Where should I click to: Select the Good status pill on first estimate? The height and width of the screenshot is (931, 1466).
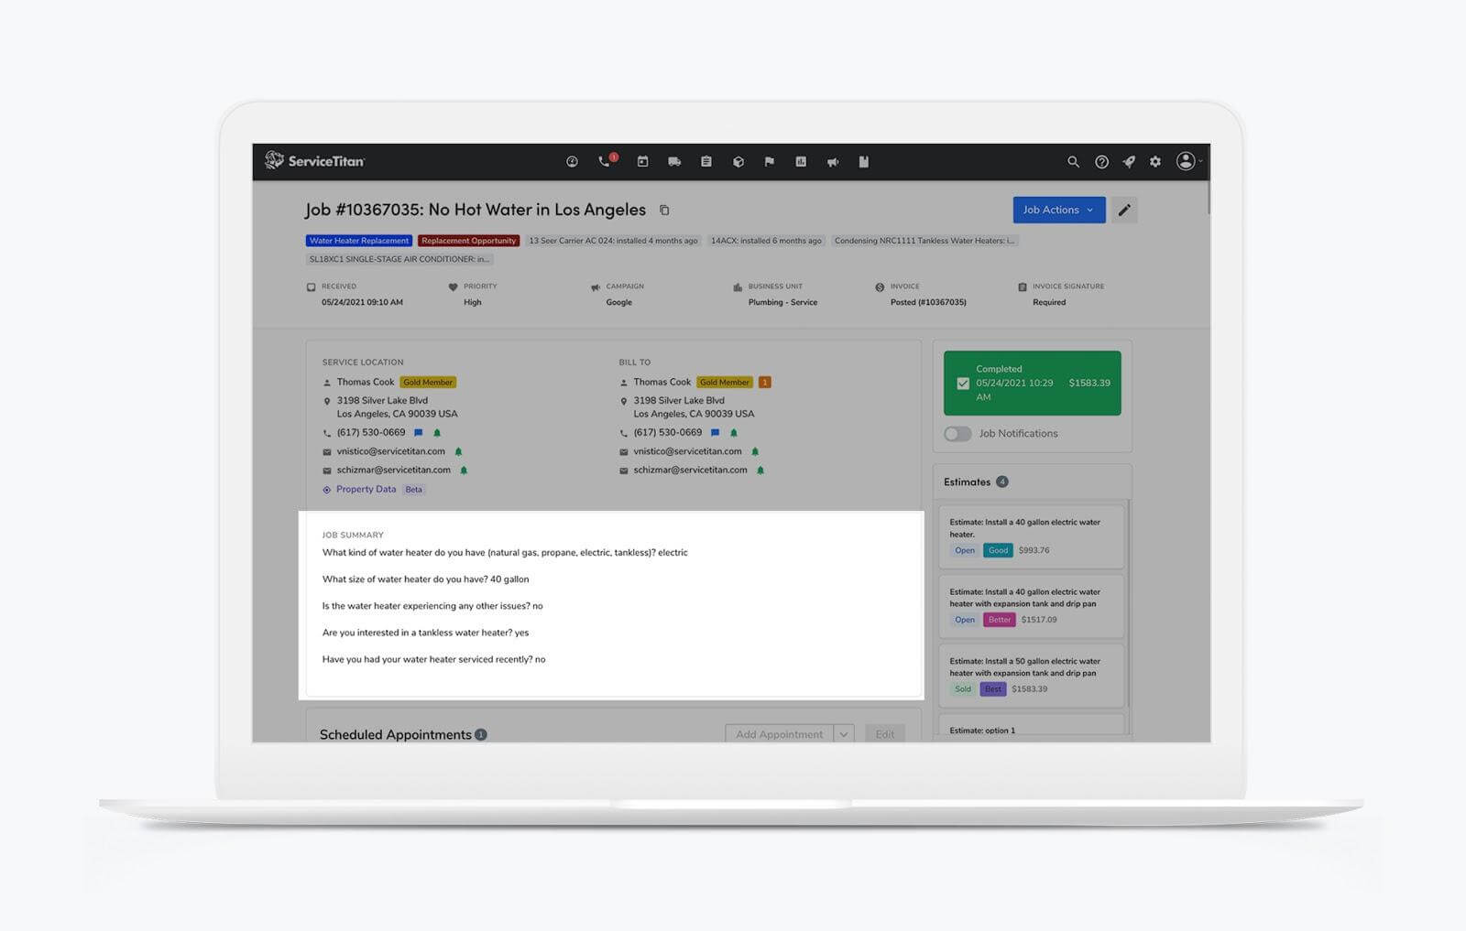point(997,550)
